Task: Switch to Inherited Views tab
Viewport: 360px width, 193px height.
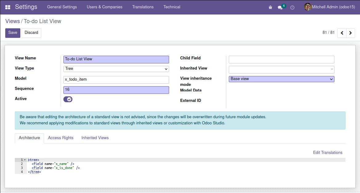Action: tap(95, 138)
